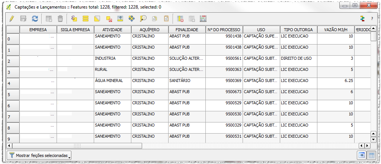Open the Mostrar feições selecionadas filter dropdown
Viewport: 381px width, 164px height.
pyautogui.click(x=39, y=155)
